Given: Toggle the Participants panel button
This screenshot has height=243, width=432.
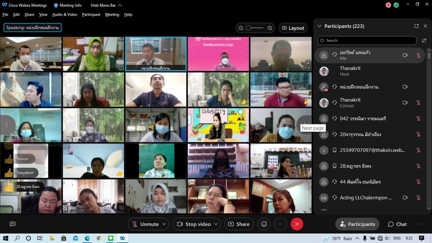Looking at the screenshot, I should (357, 224).
